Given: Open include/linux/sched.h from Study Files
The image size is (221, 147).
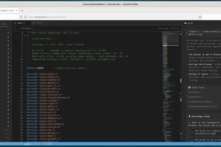Looking at the screenshot, I should 200,101.
